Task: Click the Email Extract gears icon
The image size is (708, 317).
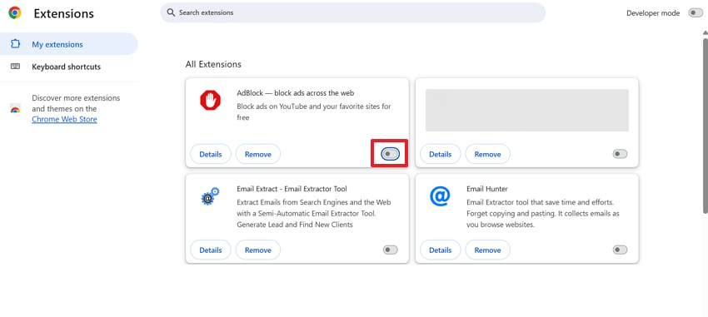Action: pyautogui.click(x=210, y=196)
